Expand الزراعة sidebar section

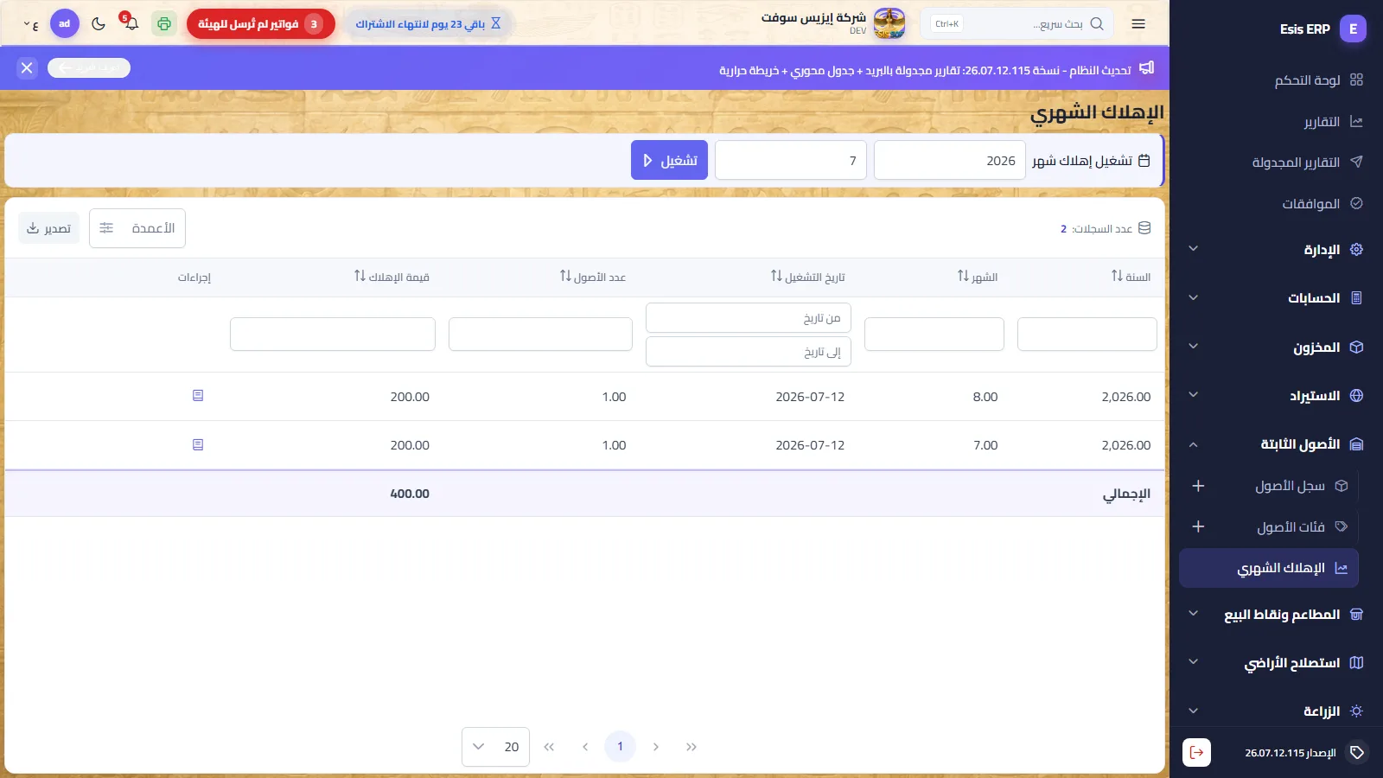pos(1277,711)
